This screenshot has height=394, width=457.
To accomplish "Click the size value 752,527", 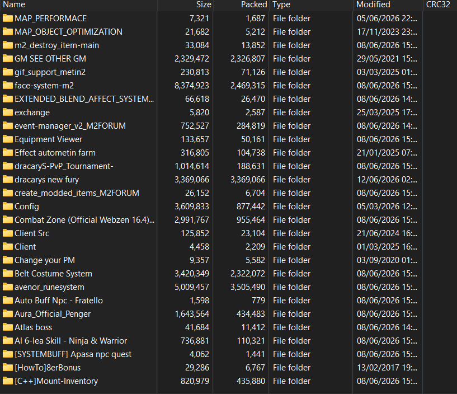I will [x=195, y=126].
